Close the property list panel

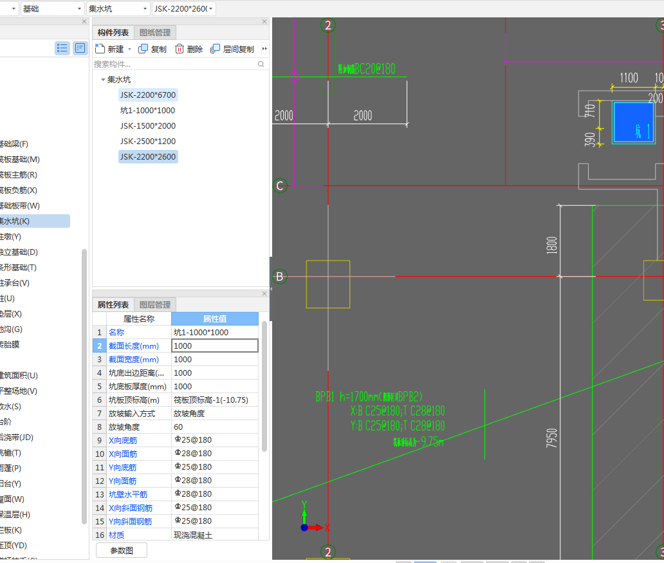click(x=264, y=293)
